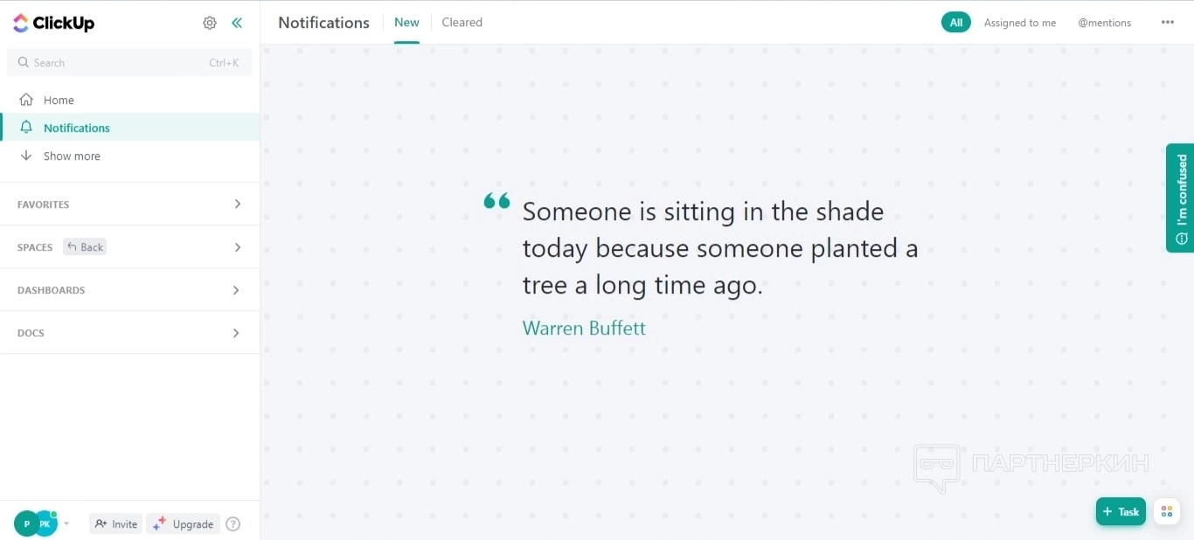The height and width of the screenshot is (540, 1194).
Task: Click the Upgrade button
Action: (183, 524)
